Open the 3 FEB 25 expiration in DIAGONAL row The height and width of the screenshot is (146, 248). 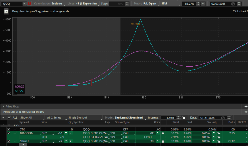coord(100,133)
